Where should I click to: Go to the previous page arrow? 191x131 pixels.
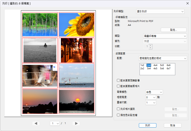point(36,123)
